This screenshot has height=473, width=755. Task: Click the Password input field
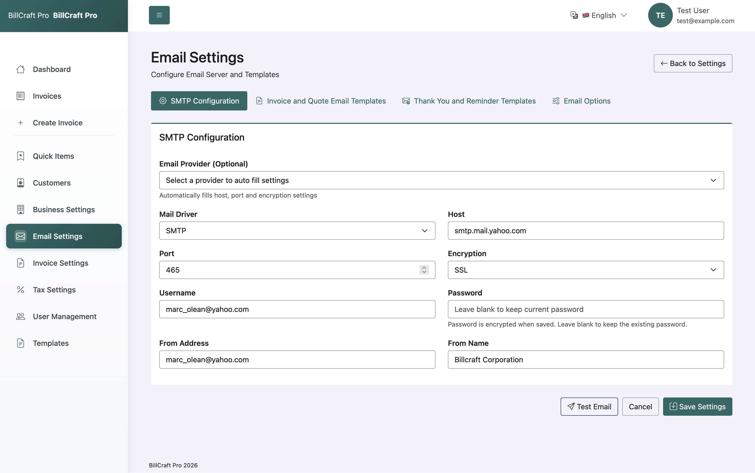point(586,309)
